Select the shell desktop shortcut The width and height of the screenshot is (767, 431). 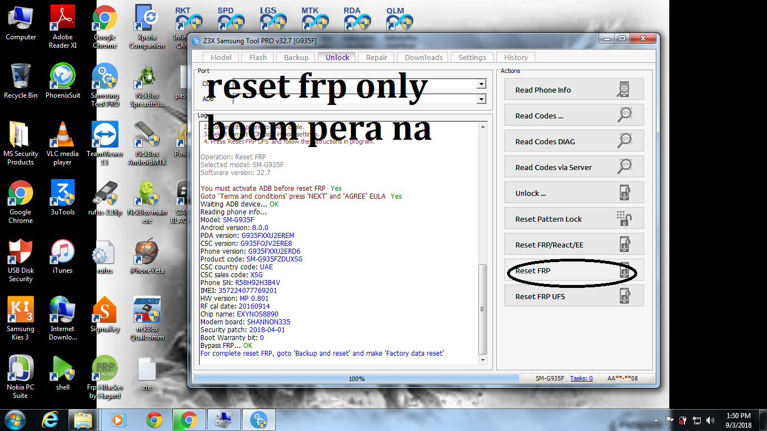tap(63, 373)
